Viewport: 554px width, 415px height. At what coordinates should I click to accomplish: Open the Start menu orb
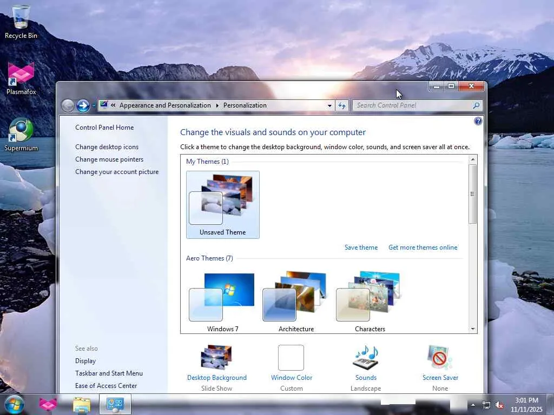click(x=15, y=404)
